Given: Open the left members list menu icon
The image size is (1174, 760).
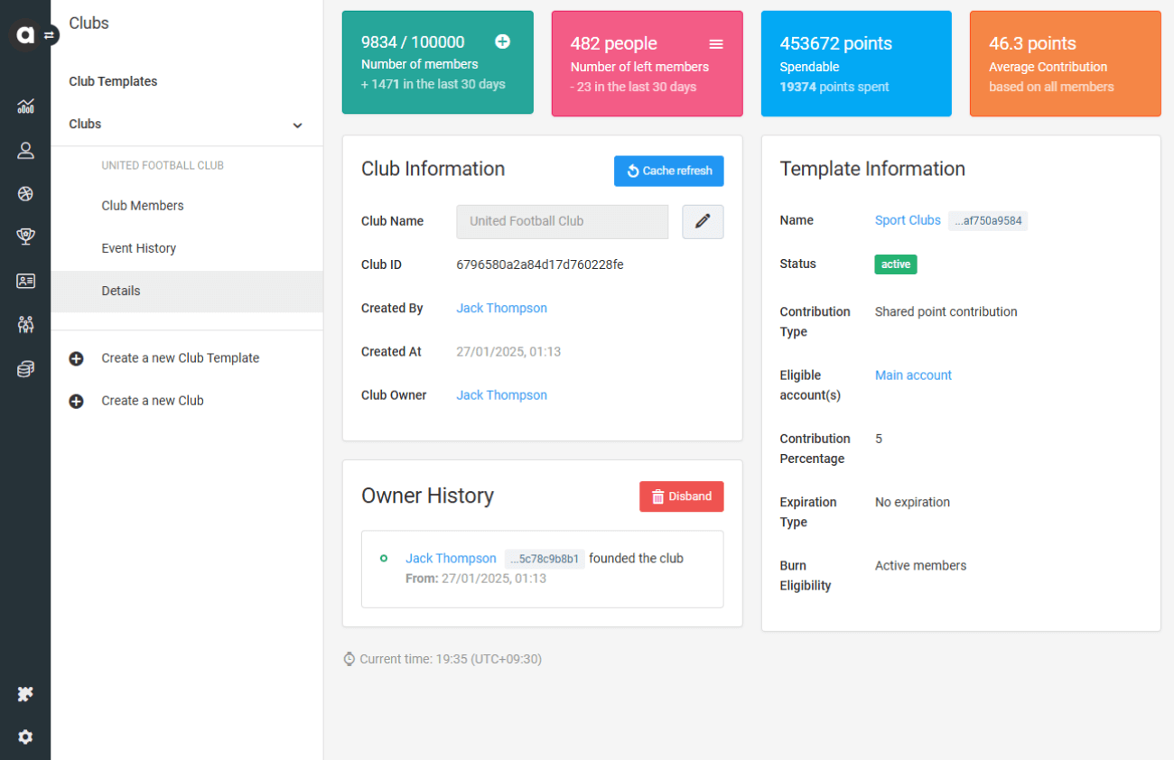Looking at the screenshot, I should point(716,43).
